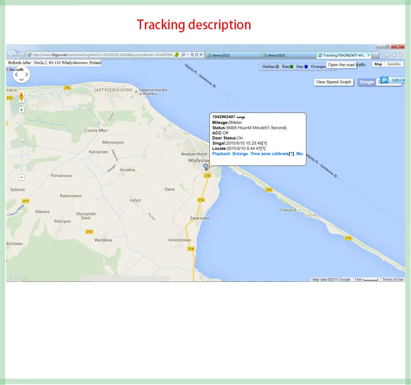Viewport: 411px width, 385px height.
Task: Click the Door Status:On line in popup
Action: (228, 138)
